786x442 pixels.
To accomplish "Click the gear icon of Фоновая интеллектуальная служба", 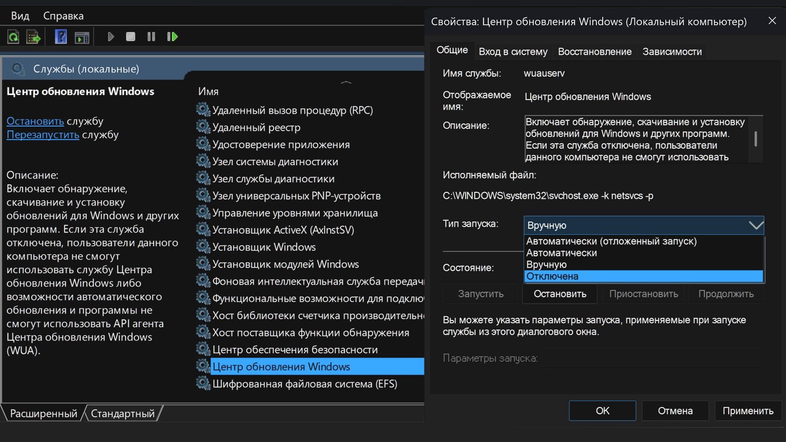I will 203,281.
